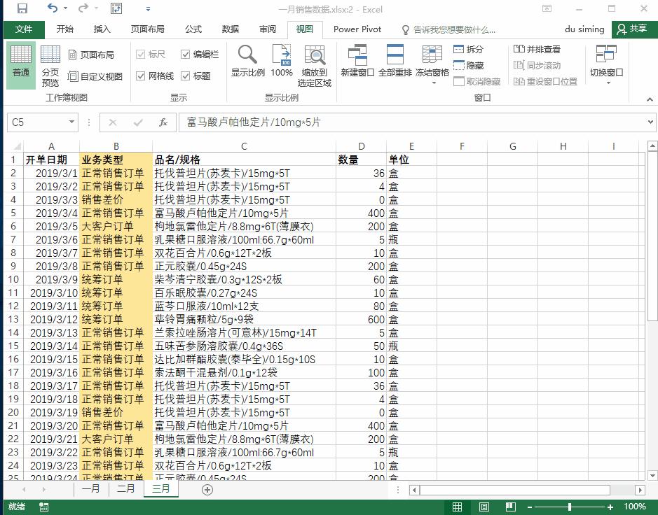This screenshot has height=515, width=658.
Task: Click 缩放到选定区域 (Zoom to Selection)
Action: click(315, 63)
